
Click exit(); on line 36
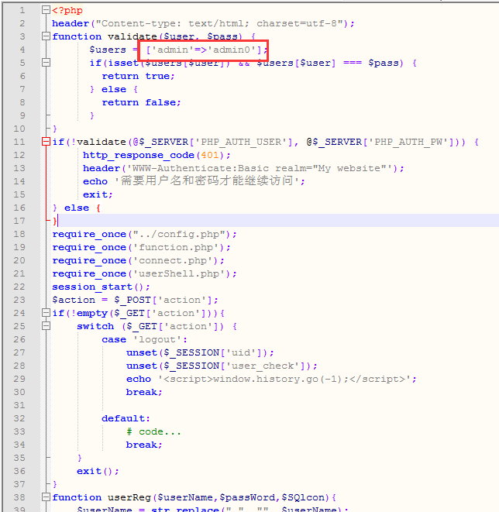tap(98, 471)
